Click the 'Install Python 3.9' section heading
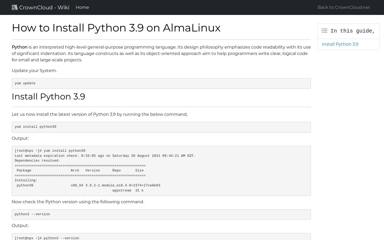The image size is (384, 240). 48,97
